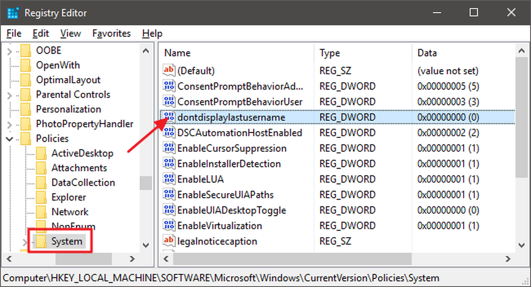Viewport: 531px width, 287px height.
Task: Click values pane right scroll arrow
Action: click(x=508, y=259)
